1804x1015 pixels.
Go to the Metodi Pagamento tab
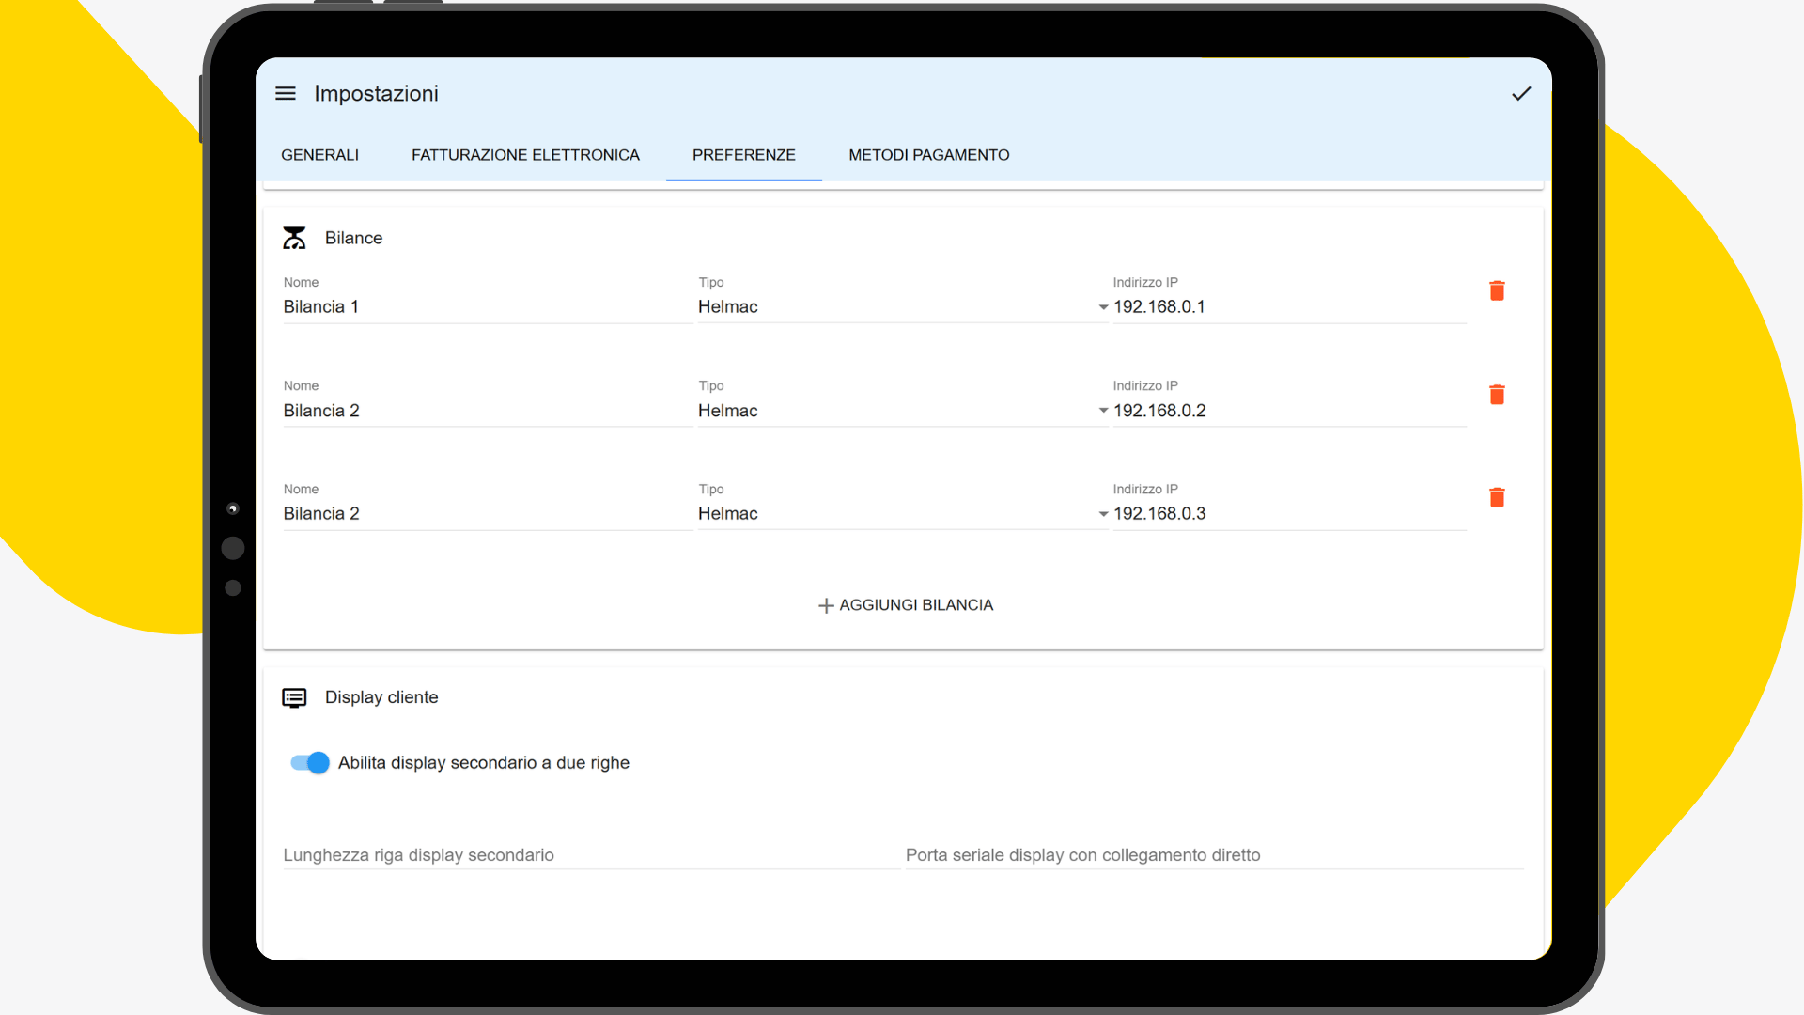point(928,155)
